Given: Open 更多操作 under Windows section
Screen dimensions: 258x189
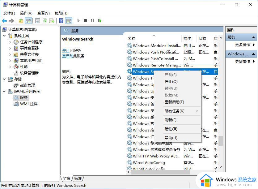Looking at the screenshot, I should (x=243, y=61).
